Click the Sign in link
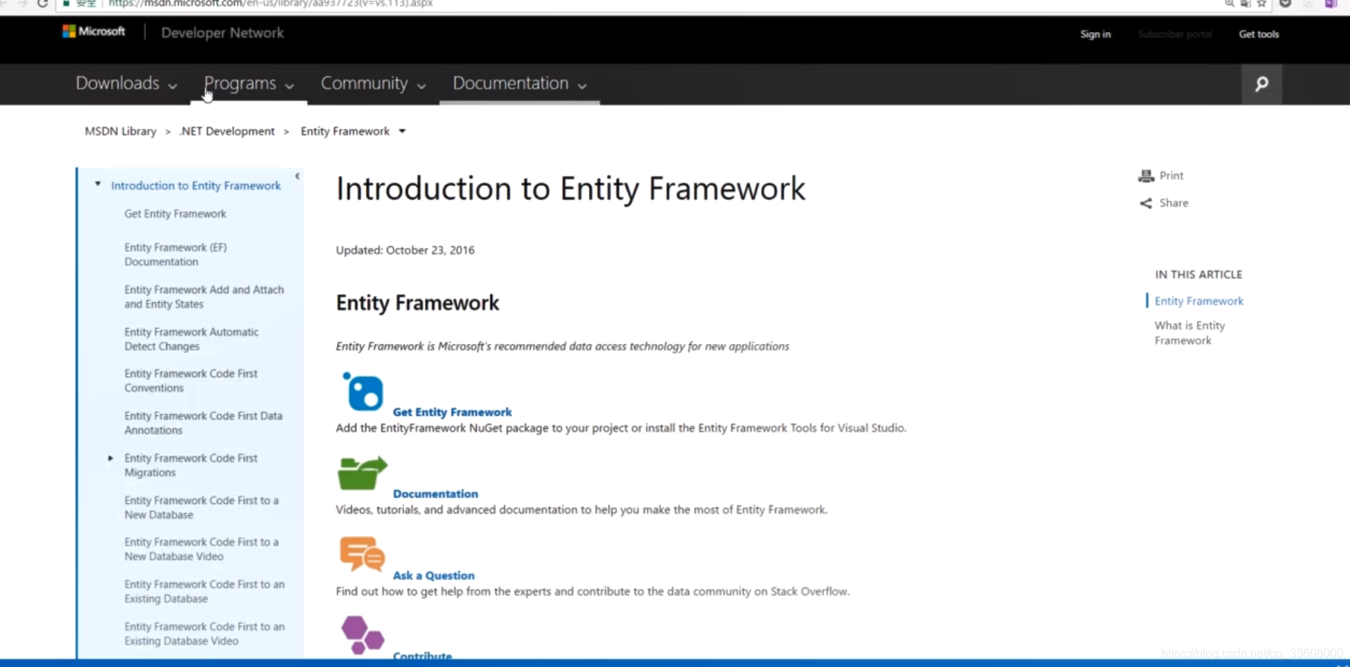The width and height of the screenshot is (1350, 667). point(1095,34)
